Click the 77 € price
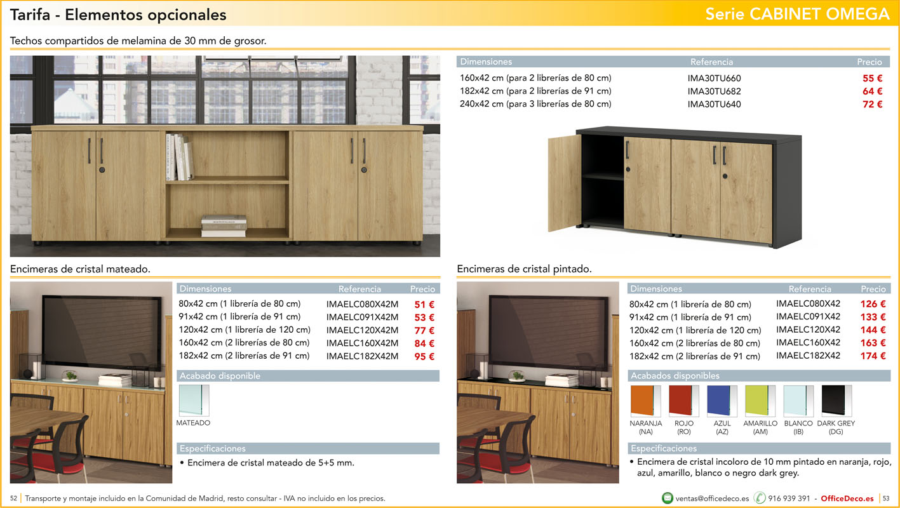Viewport: 900px width, 508px height. click(424, 330)
